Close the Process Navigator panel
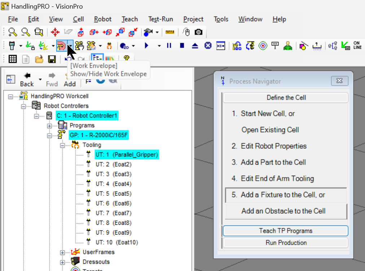The width and height of the screenshot is (365, 271). (340, 81)
